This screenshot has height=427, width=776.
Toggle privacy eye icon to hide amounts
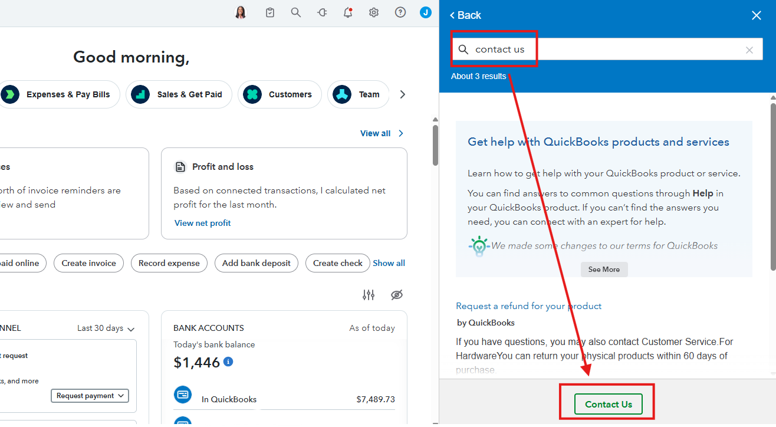(x=397, y=295)
